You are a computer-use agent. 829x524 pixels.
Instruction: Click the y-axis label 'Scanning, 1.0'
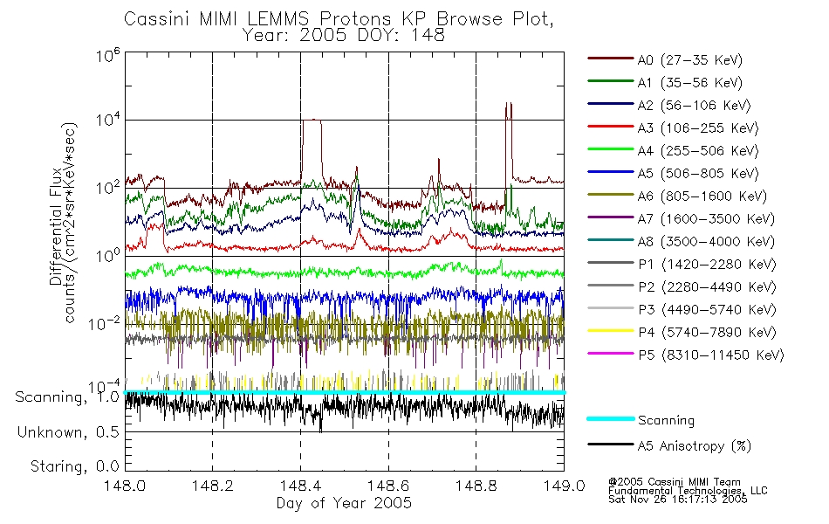click(x=67, y=397)
